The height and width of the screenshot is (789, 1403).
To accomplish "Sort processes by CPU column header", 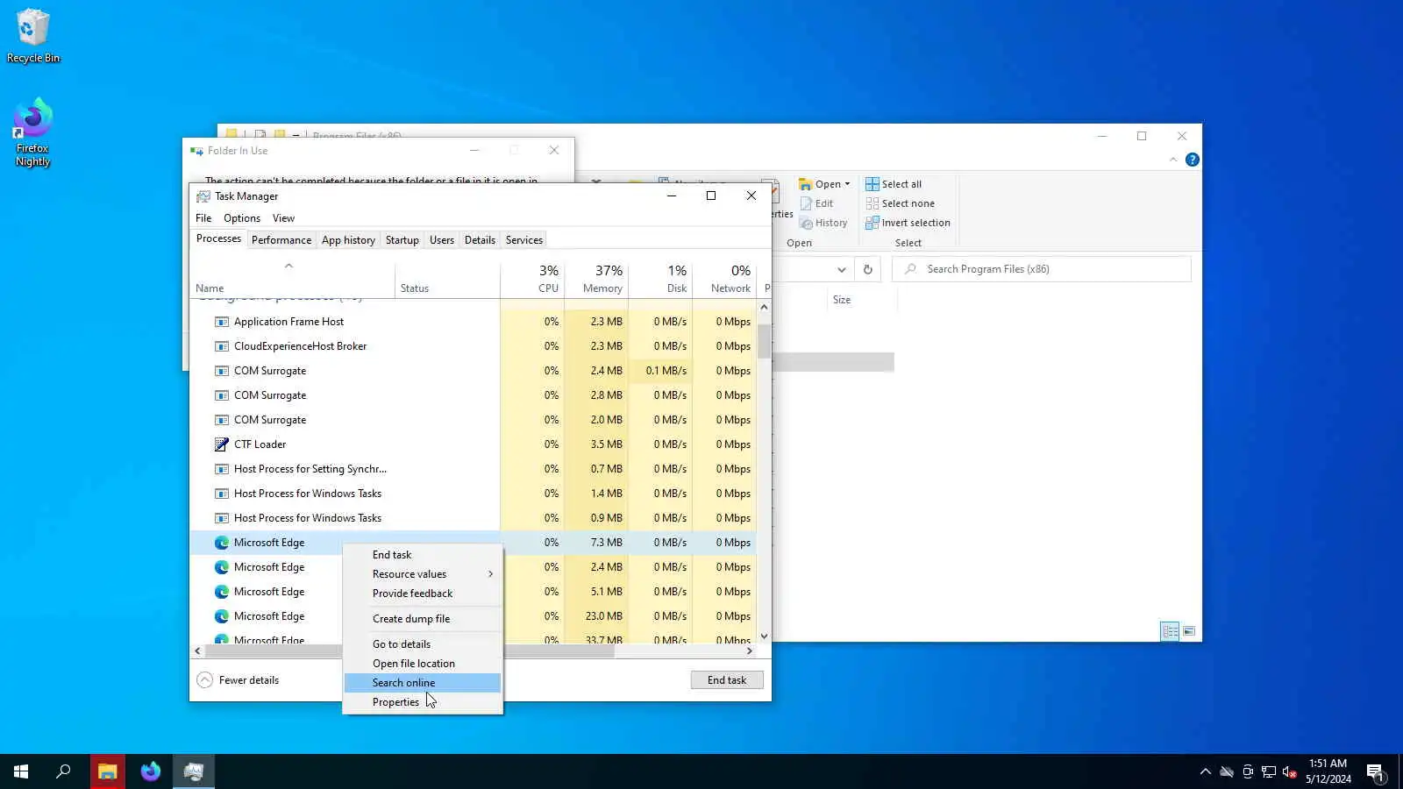I will click(x=532, y=280).
